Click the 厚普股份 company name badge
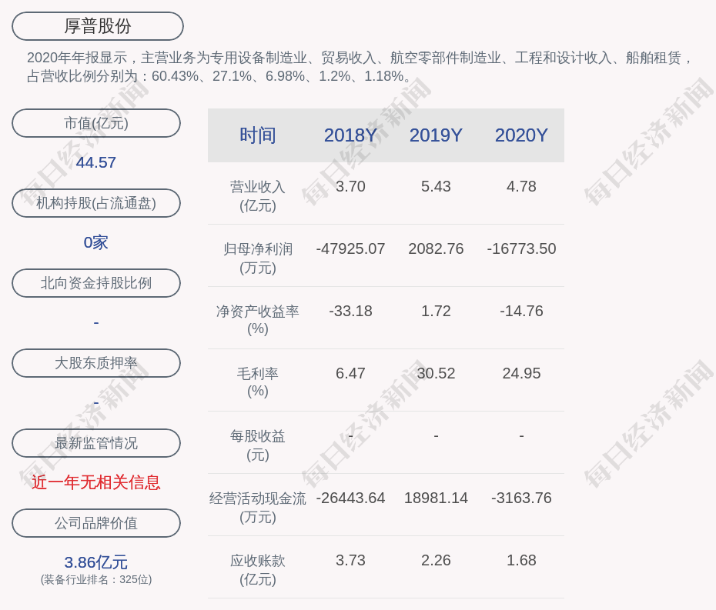 click(98, 26)
